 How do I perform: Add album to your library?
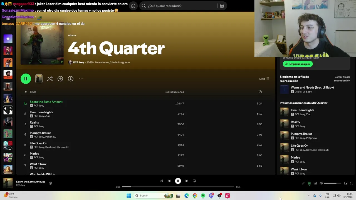(60, 79)
